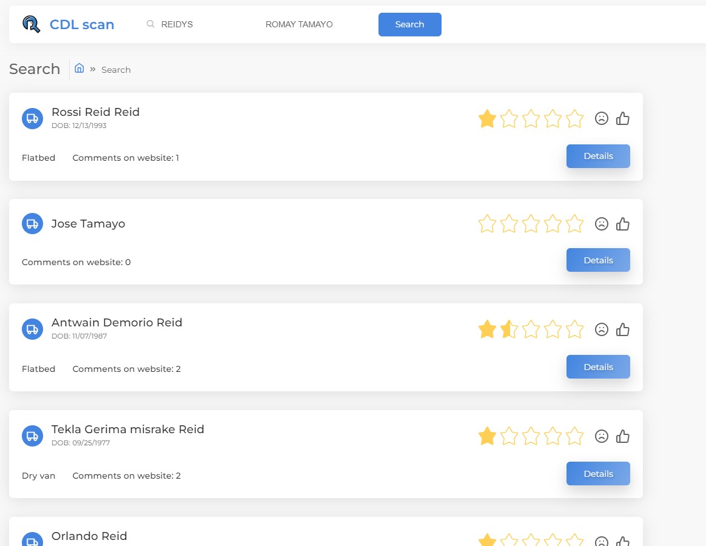
Task: Open driver name Jose Tamayo
Action: [89, 223]
